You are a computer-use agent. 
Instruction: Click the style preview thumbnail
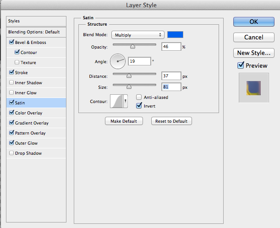[254, 87]
